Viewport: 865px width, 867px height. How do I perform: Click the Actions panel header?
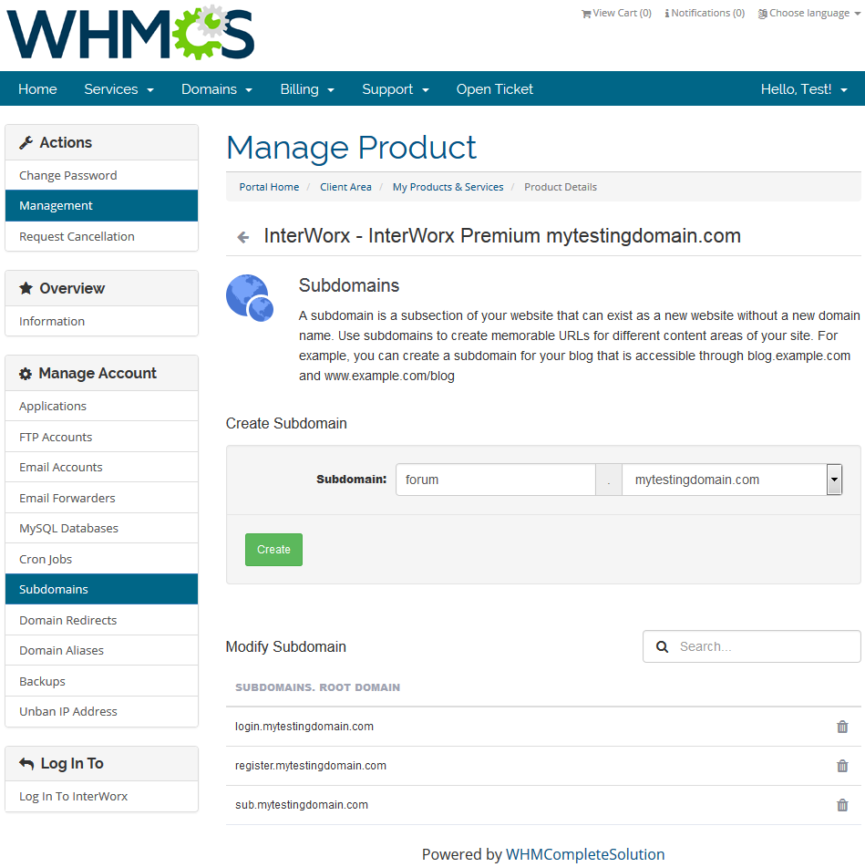102,142
